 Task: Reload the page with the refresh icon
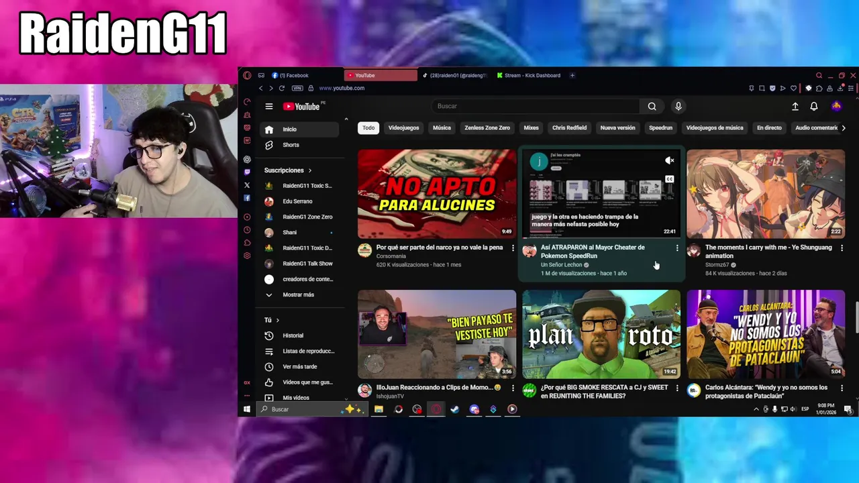click(x=282, y=88)
